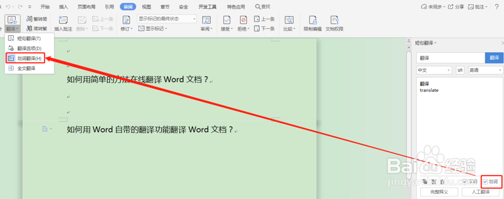Click the 人工翻译 button
Viewport: 504px width, 199px height.
(480, 192)
